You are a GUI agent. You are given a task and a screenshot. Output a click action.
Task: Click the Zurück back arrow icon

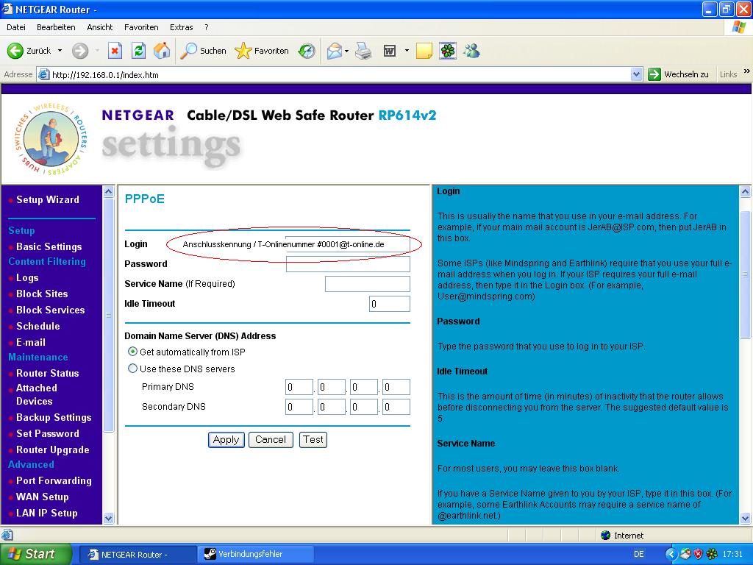(15, 51)
